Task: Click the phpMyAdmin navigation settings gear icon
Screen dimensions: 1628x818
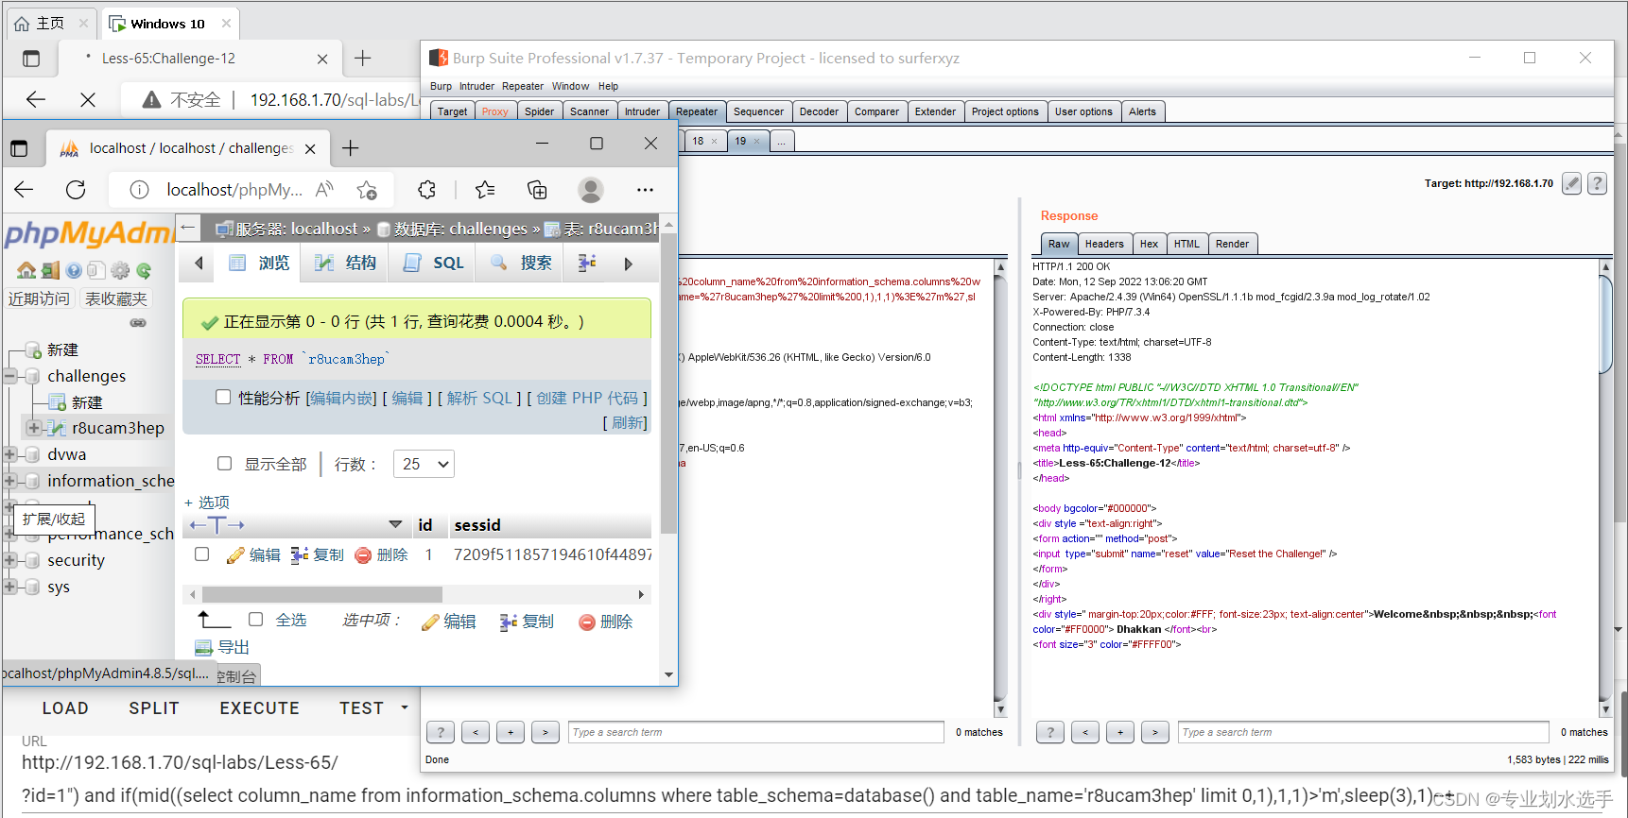Action: [x=120, y=270]
